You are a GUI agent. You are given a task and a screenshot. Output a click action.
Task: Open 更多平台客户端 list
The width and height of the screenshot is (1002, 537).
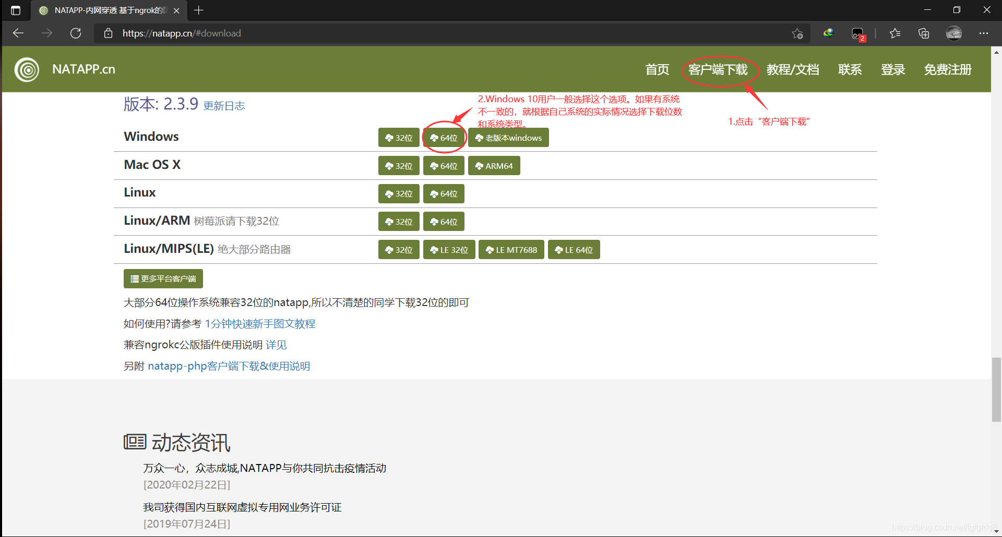(x=163, y=279)
